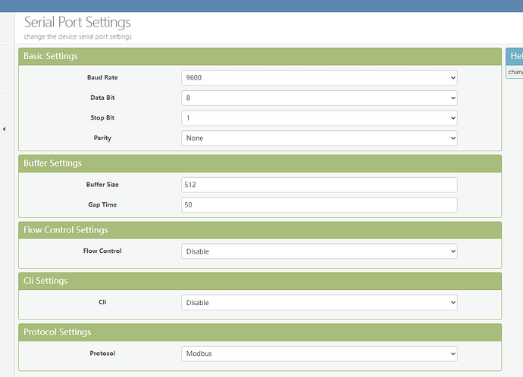Expand the Cli dropdown set to Disable
Image resolution: width=523 pixels, height=377 pixels.
point(319,303)
